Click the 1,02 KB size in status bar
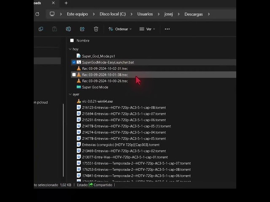Viewport: 270px width, 202px height. pyautogui.click(x=66, y=185)
